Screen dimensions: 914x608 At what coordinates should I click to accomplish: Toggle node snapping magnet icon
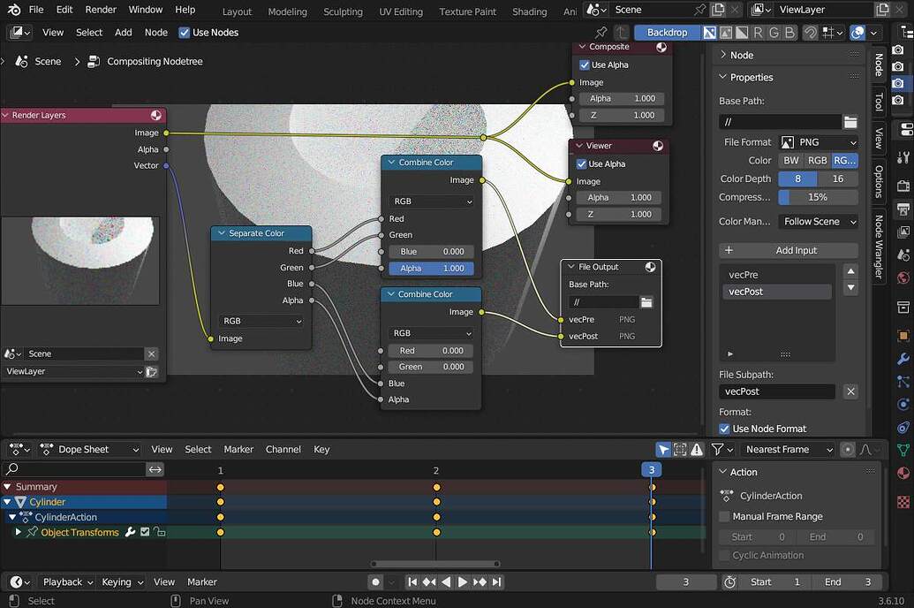coord(810,33)
